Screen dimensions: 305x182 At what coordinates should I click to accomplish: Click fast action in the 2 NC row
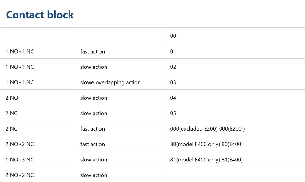tap(120, 128)
